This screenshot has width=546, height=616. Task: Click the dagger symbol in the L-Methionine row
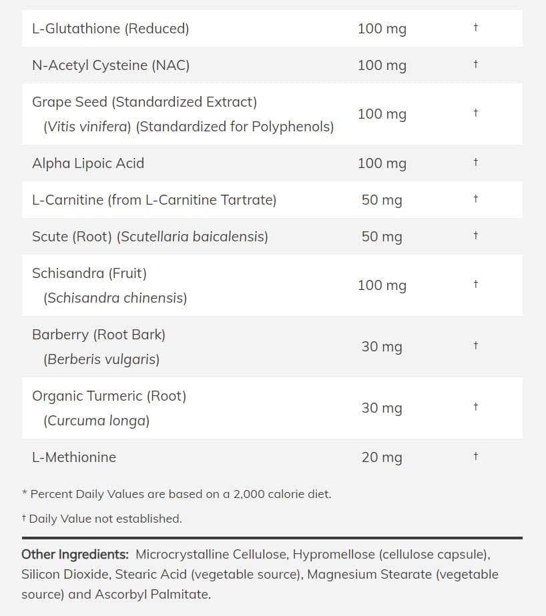coord(476,456)
